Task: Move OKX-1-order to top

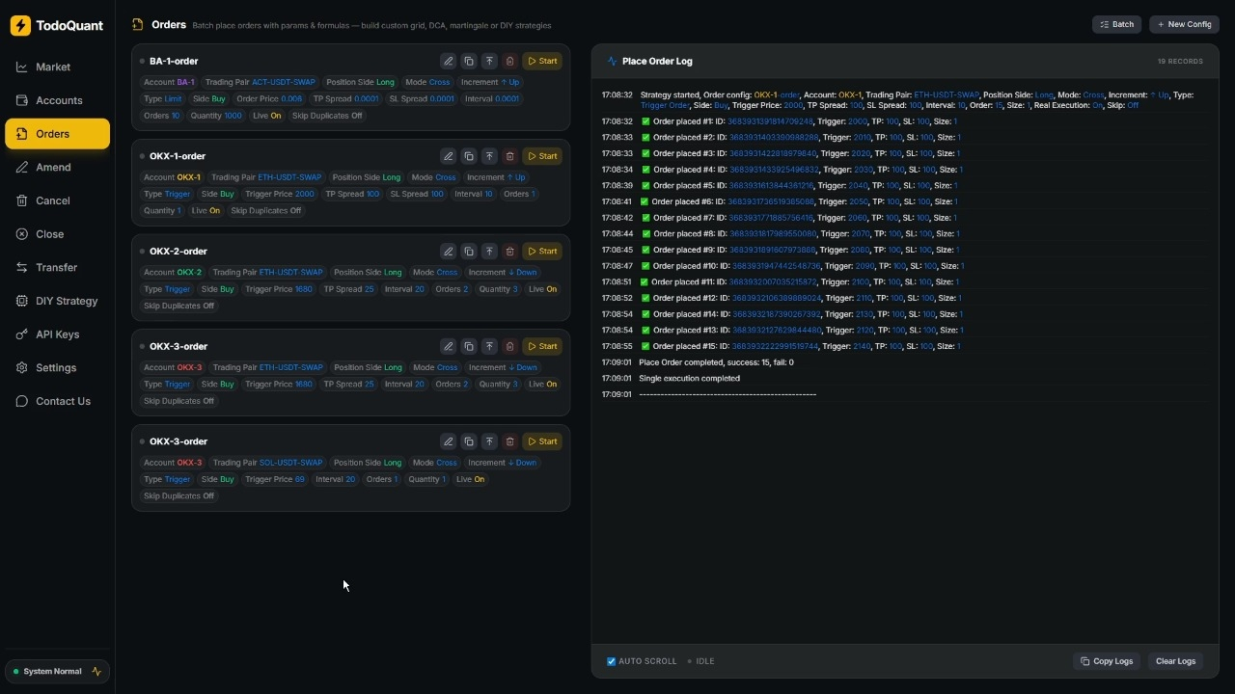Action: (x=489, y=156)
